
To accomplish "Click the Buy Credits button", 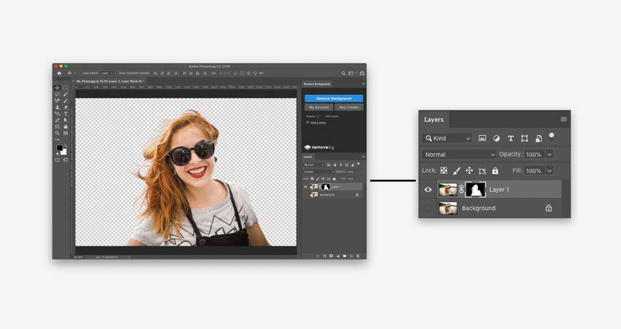I will [348, 107].
